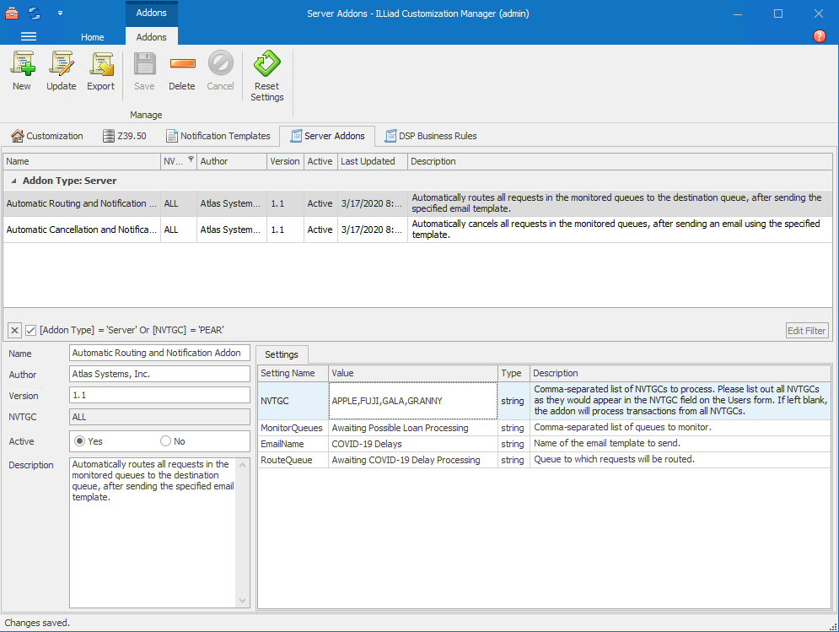Click the refresh icon in title bar

[x=35, y=13]
